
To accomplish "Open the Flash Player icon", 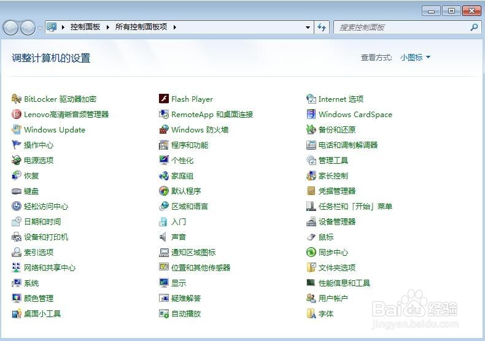I will point(164,99).
